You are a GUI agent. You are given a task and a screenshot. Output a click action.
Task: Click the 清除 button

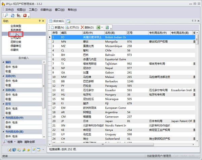(x=20, y=142)
